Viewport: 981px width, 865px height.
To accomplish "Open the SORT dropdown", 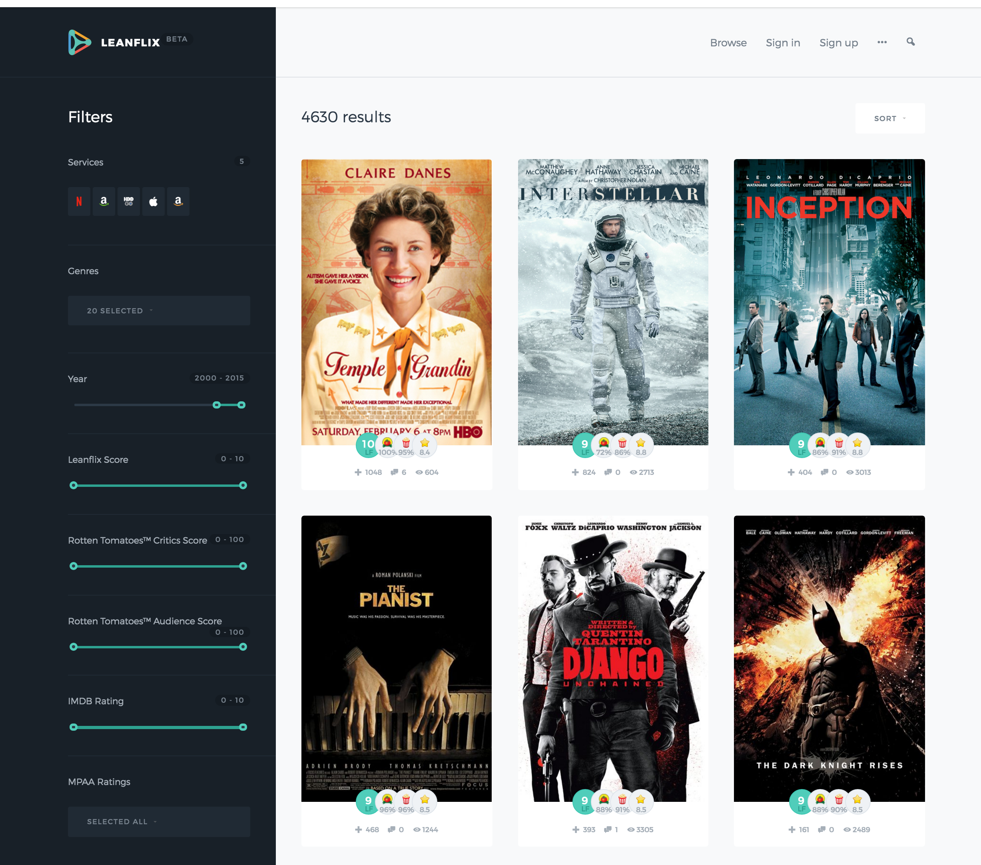I will pos(889,118).
